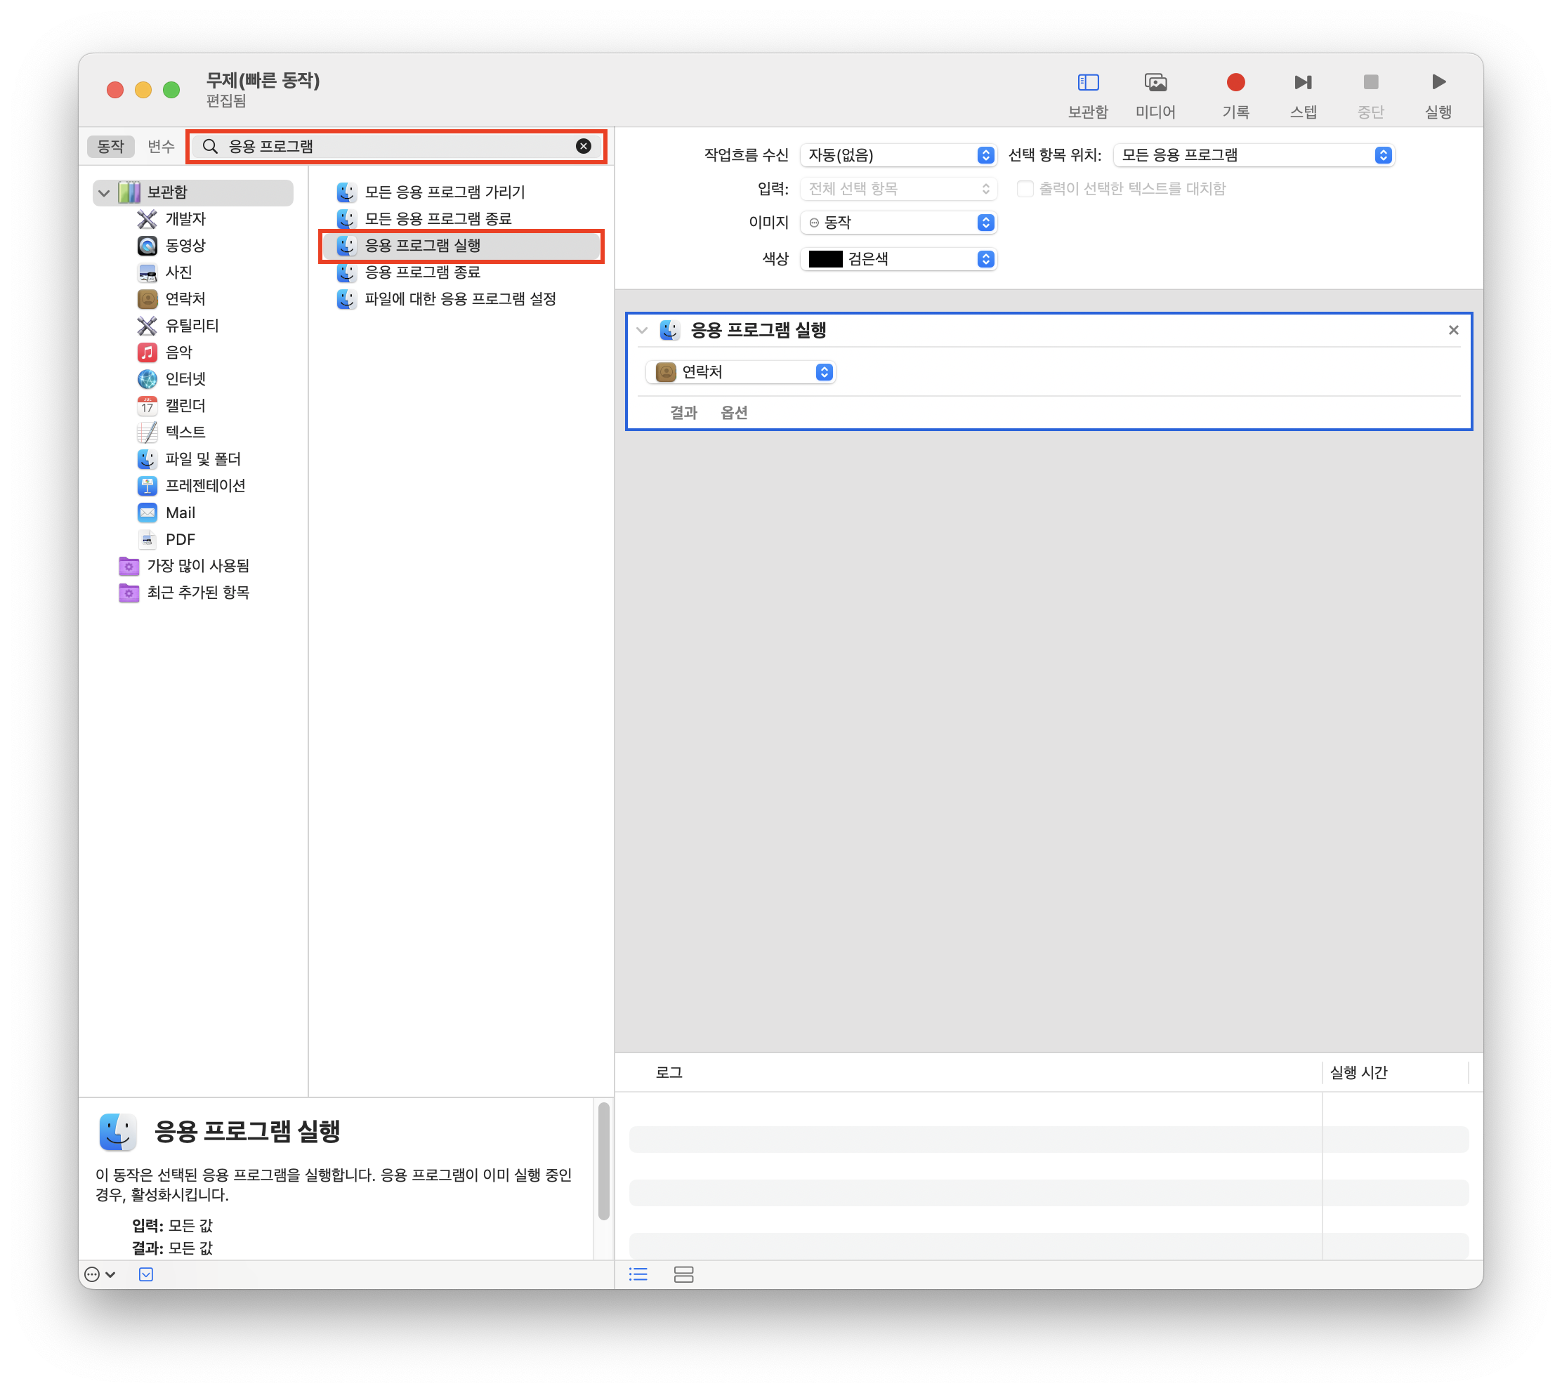1562x1393 pixels.
Task: Switch to variables view icon at bottom
Action: 683,1274
